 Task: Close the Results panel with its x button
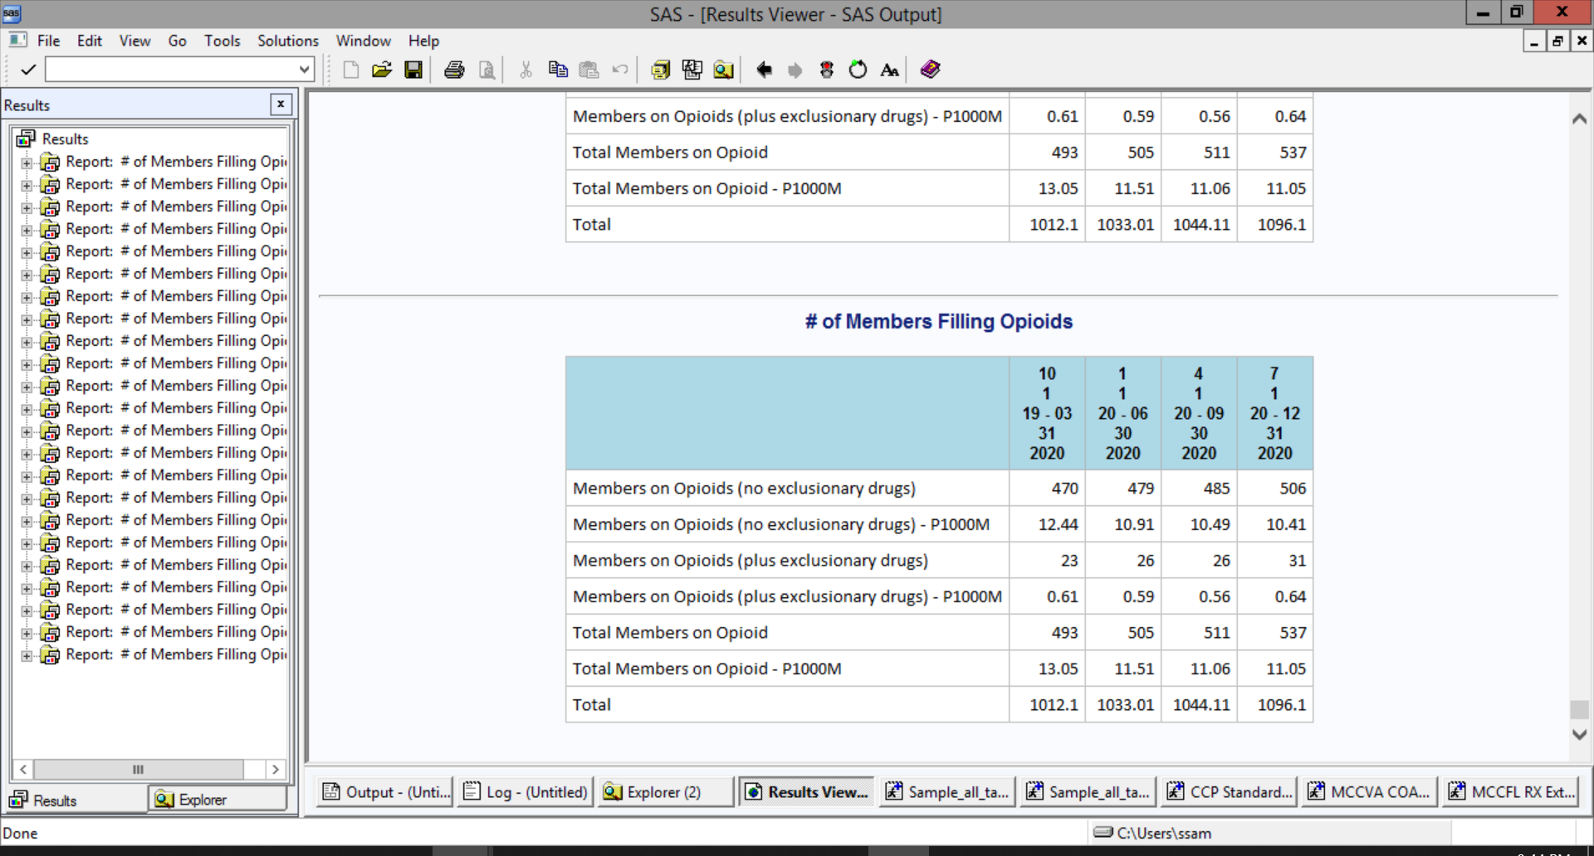(x=281, y=104)
